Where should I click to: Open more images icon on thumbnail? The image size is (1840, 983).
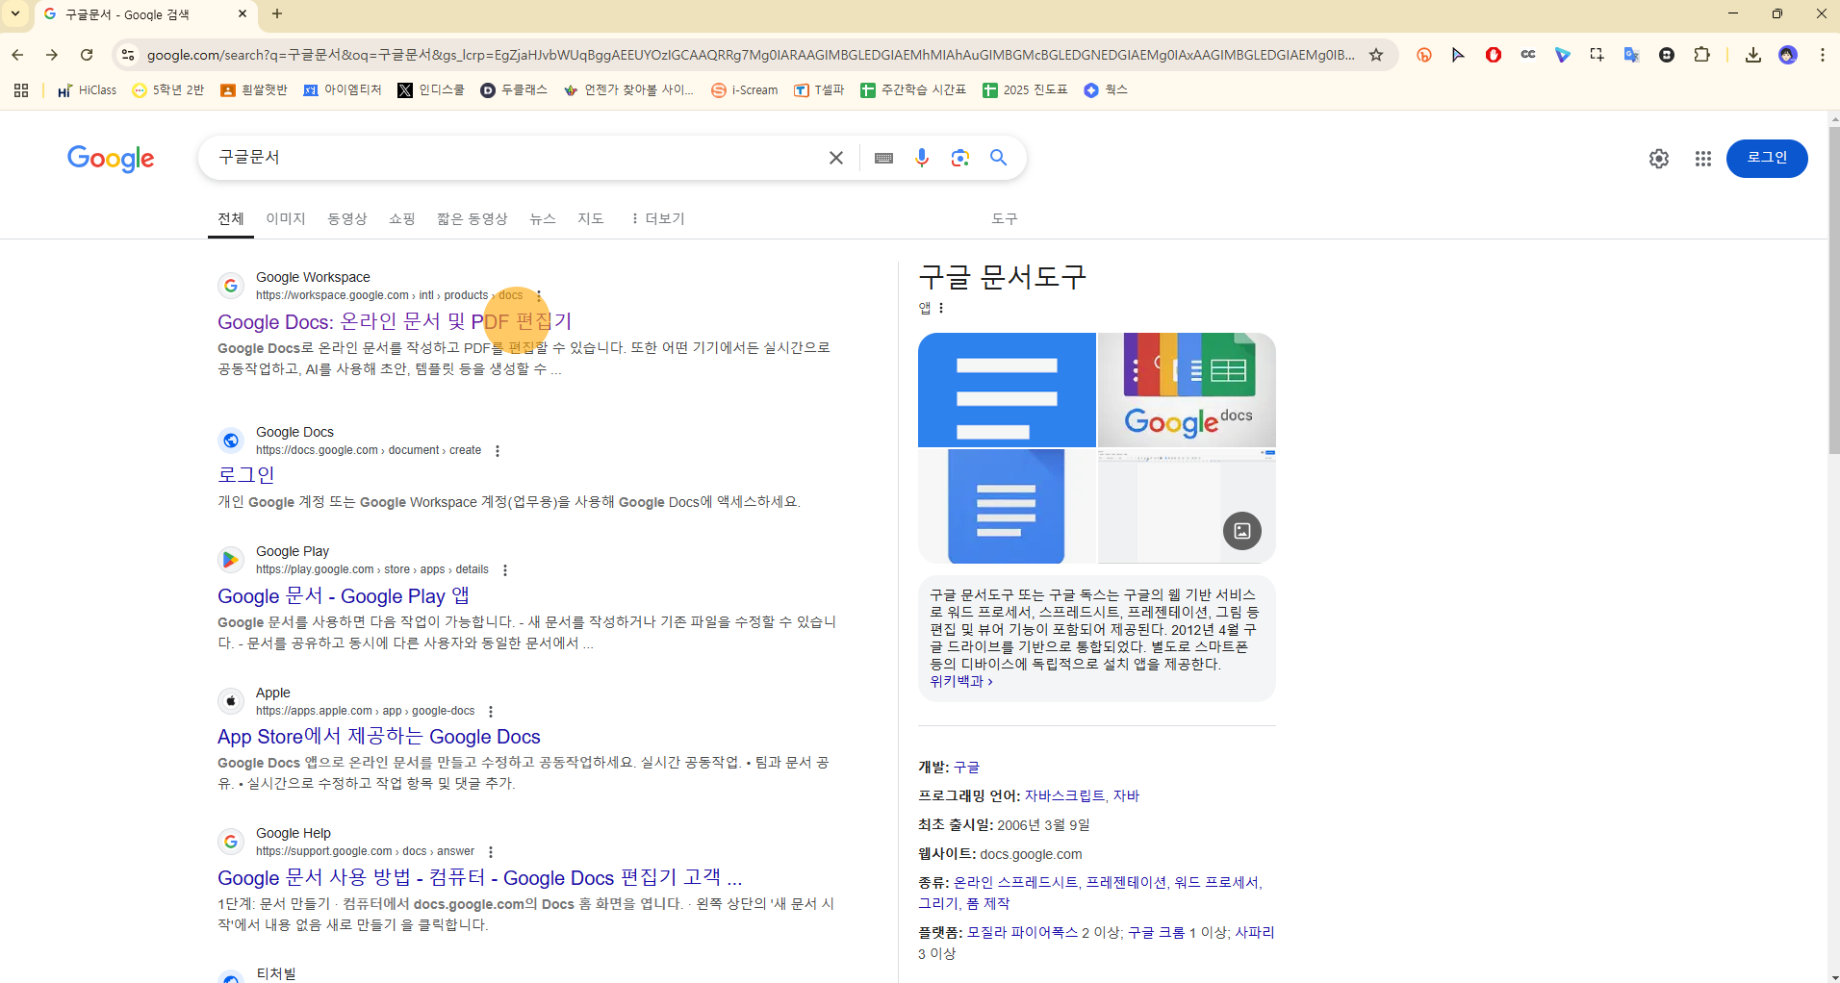(1242, 531)
